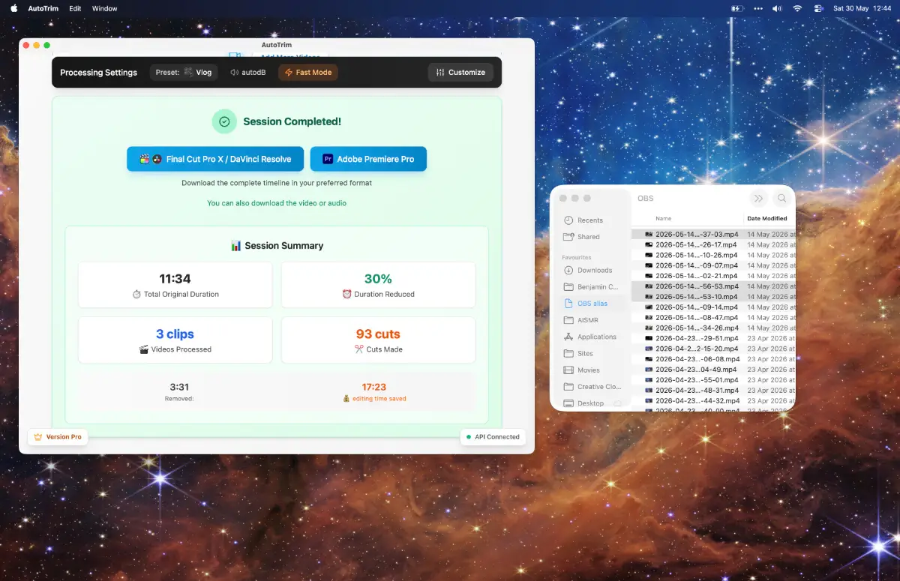The image size is (900, 581).
Task: Expand Finder toolbar overflow chevrons
Action: [758, 199]
